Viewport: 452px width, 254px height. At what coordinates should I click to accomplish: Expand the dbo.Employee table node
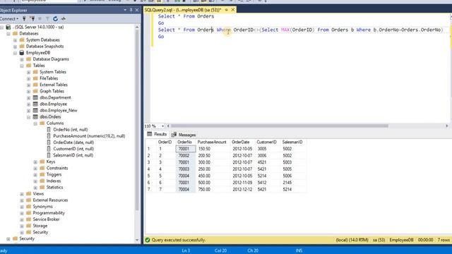click(x=28, y=104)
